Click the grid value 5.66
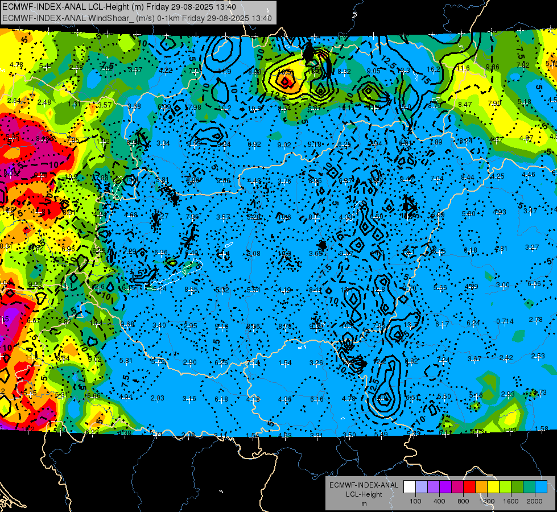The width and height of the screenshot is (557, 512). pyautogui.click(x=440, y=288)
